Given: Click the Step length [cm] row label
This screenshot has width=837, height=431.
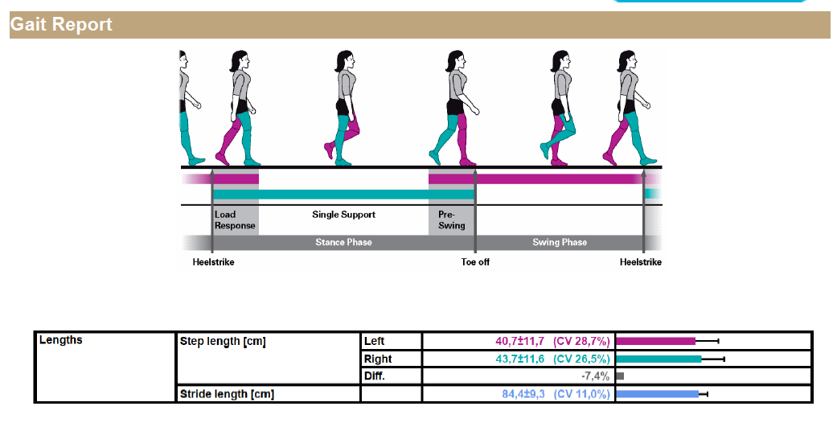Looking at the screenshot, I should tap(223, 342).
